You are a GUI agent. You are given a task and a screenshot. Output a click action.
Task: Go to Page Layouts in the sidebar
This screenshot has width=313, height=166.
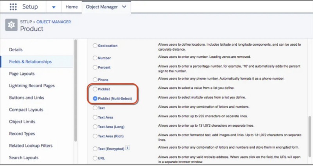click(x=22, y=74)
